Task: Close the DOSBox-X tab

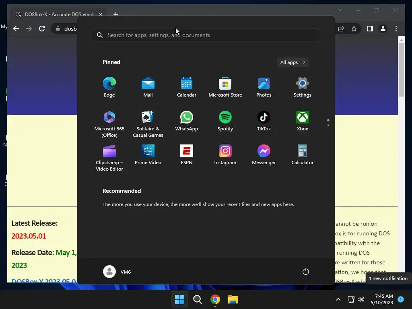Action: [x=100, y=14]
